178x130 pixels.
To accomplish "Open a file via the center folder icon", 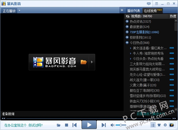I will 84,62.
